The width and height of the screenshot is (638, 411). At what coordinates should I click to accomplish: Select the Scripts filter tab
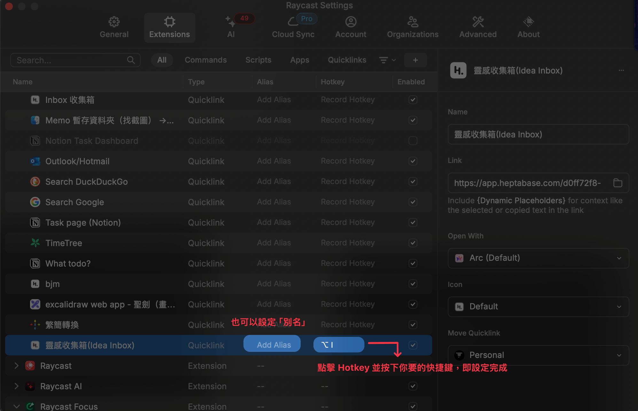(258, 60)
